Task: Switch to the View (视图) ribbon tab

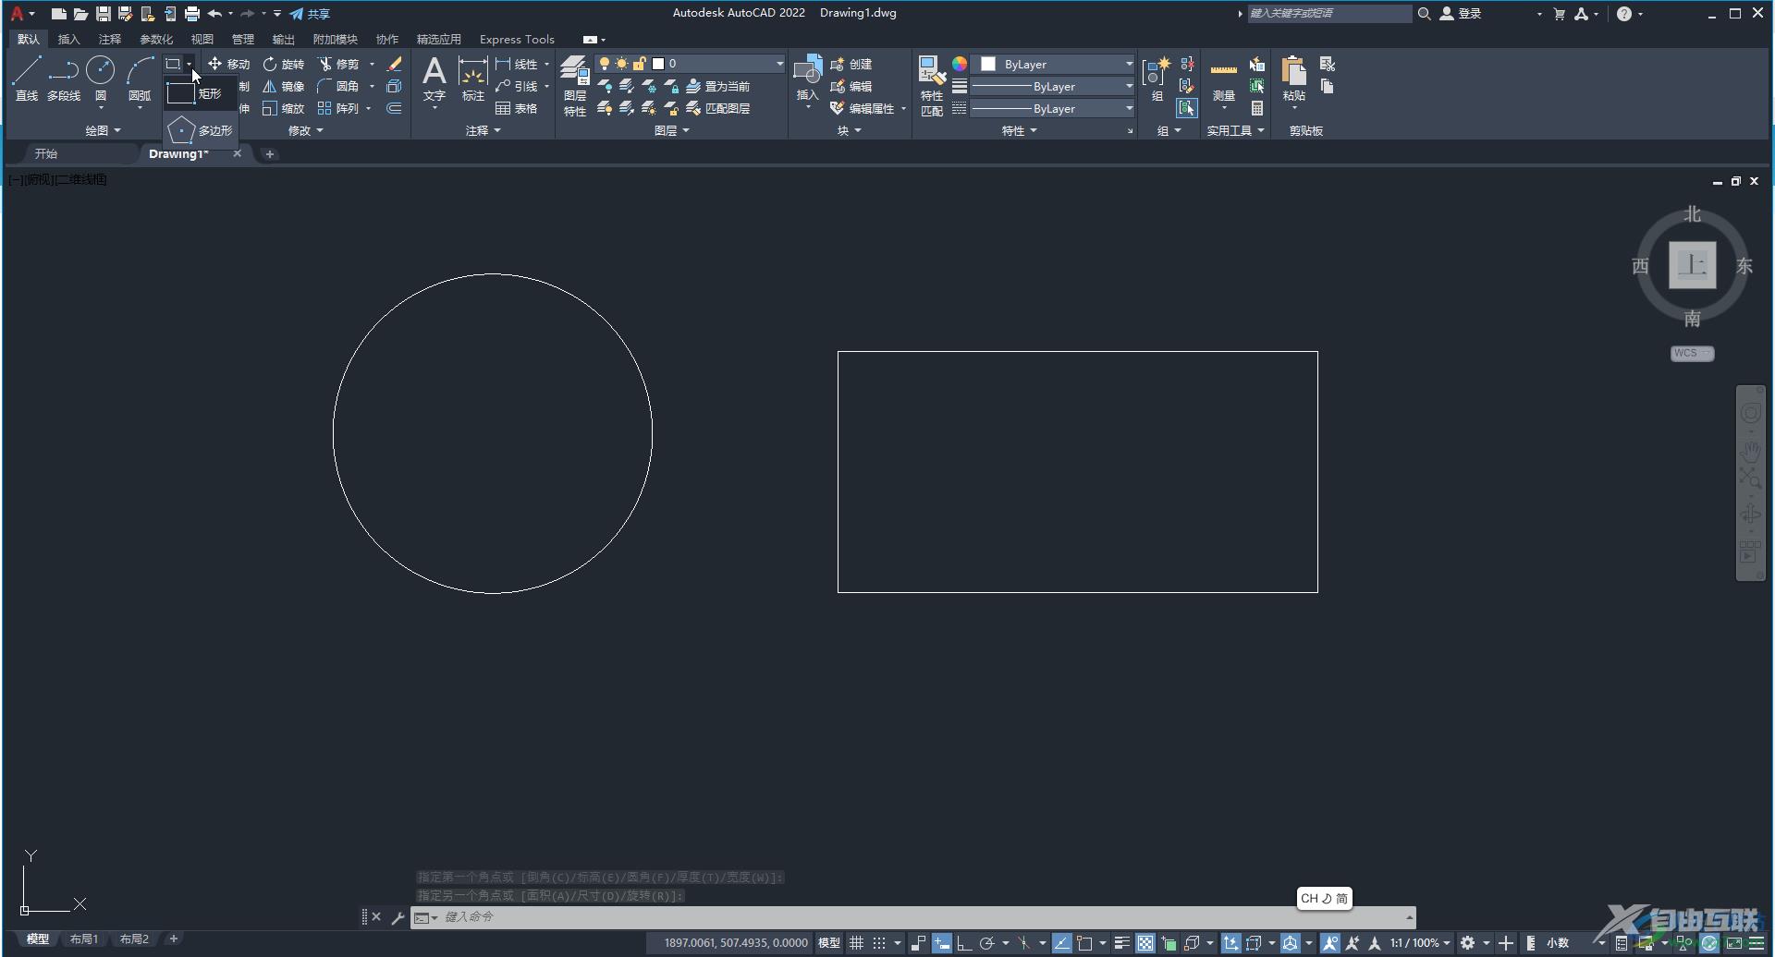Action: [202, 39]
